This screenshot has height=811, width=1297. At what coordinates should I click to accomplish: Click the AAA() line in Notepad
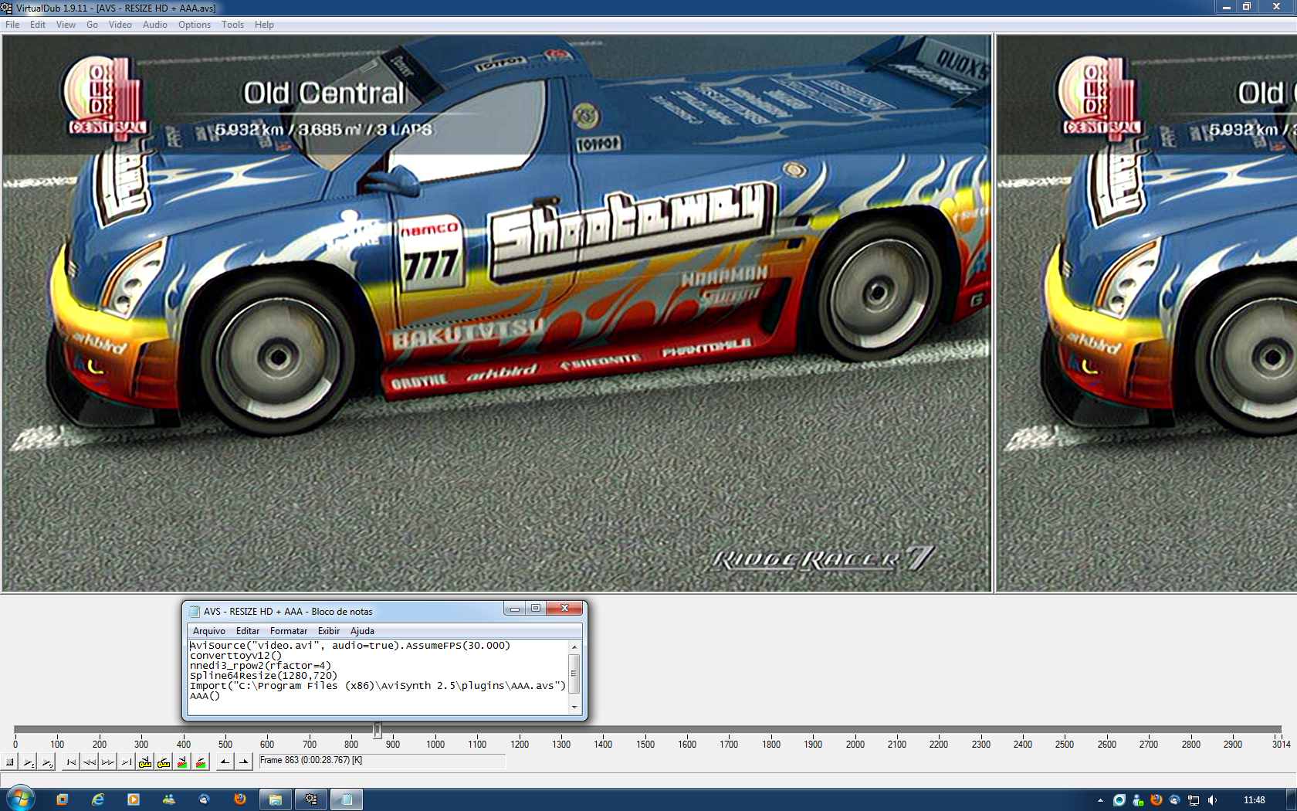(x=205, y=696)
